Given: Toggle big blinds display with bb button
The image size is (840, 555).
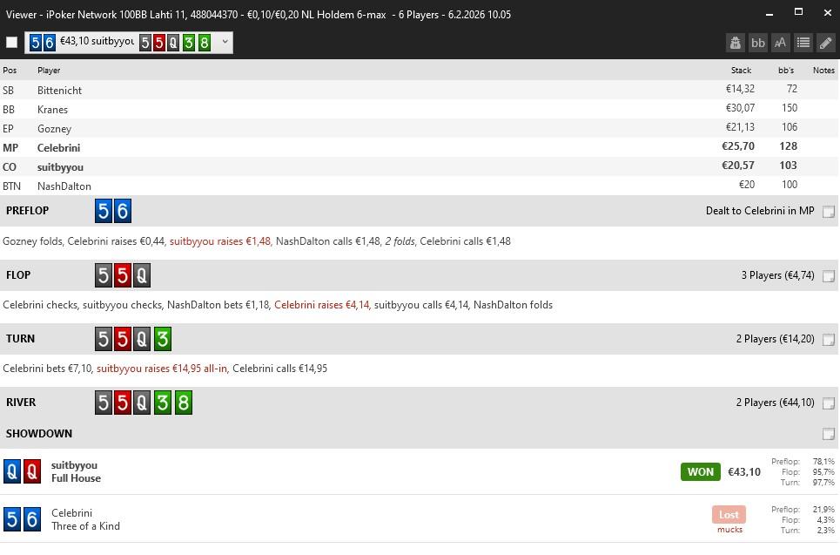Looking at the screenshot, I should pyautogui.click(x=758, y=43).
